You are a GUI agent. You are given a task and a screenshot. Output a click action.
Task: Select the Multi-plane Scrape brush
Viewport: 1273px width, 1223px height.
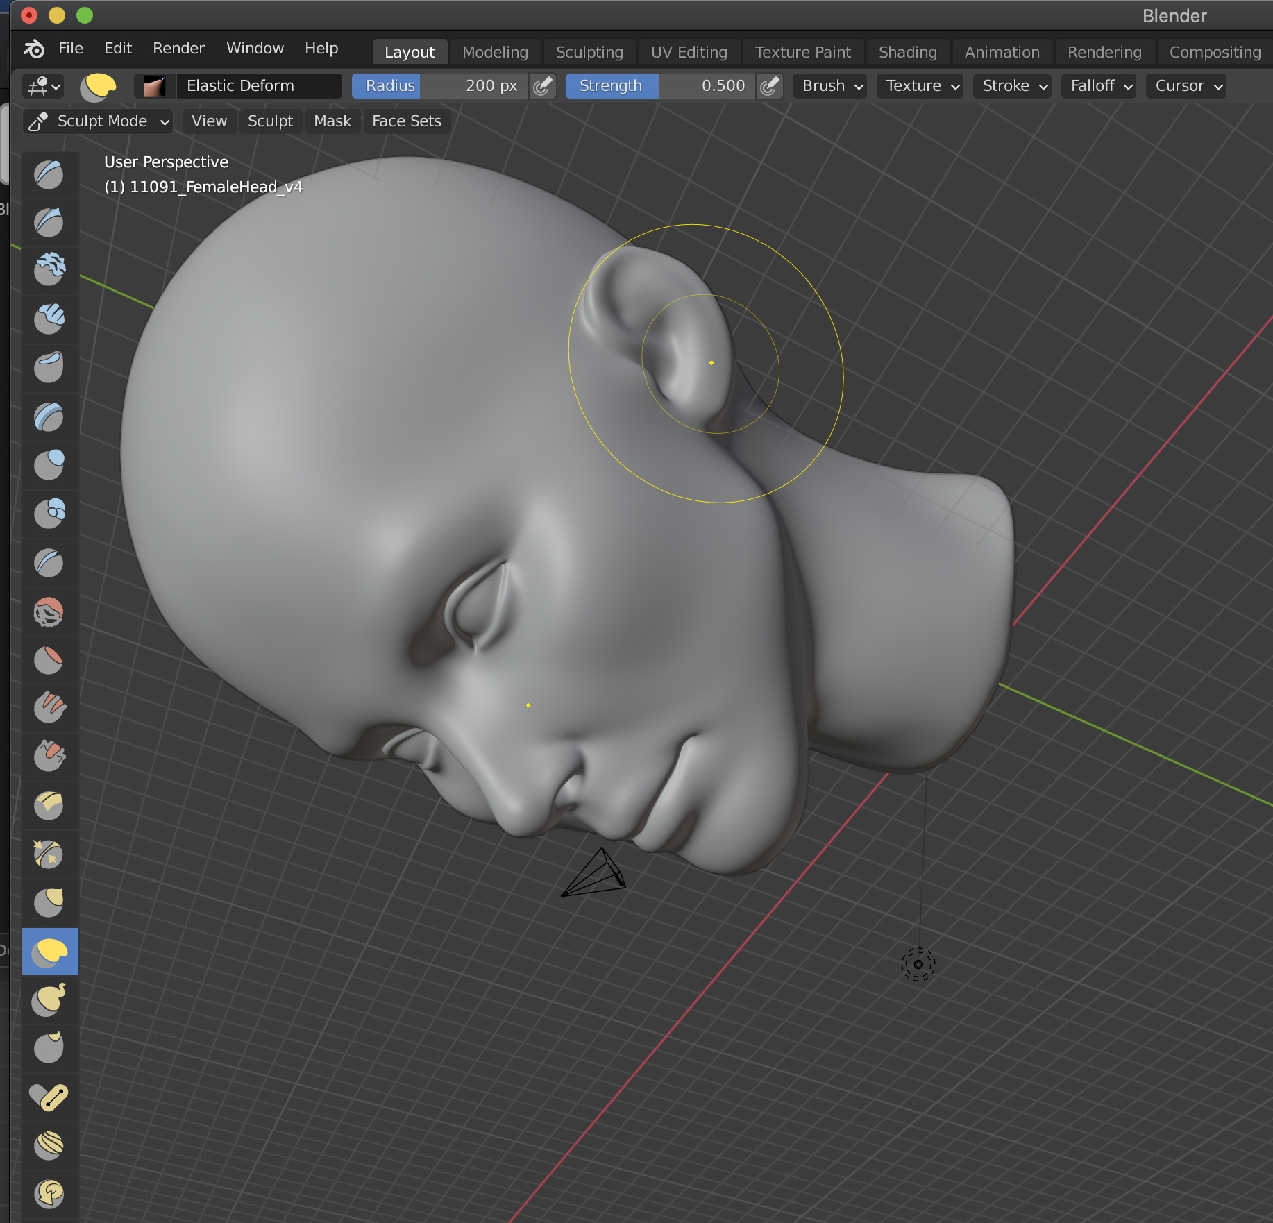pyautogui.click(x=49, y=805)
